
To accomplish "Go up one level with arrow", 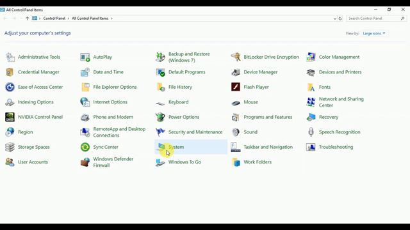I will coord(27,19).
